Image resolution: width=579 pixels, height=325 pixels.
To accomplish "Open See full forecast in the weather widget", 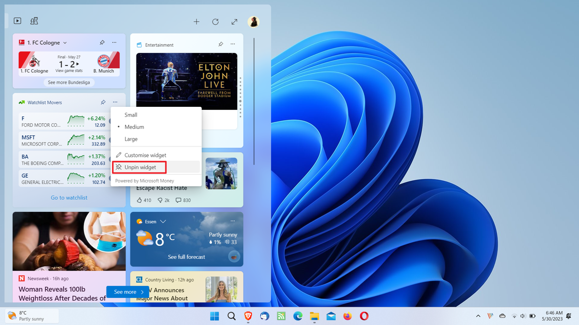I will [x=186, y=257].
